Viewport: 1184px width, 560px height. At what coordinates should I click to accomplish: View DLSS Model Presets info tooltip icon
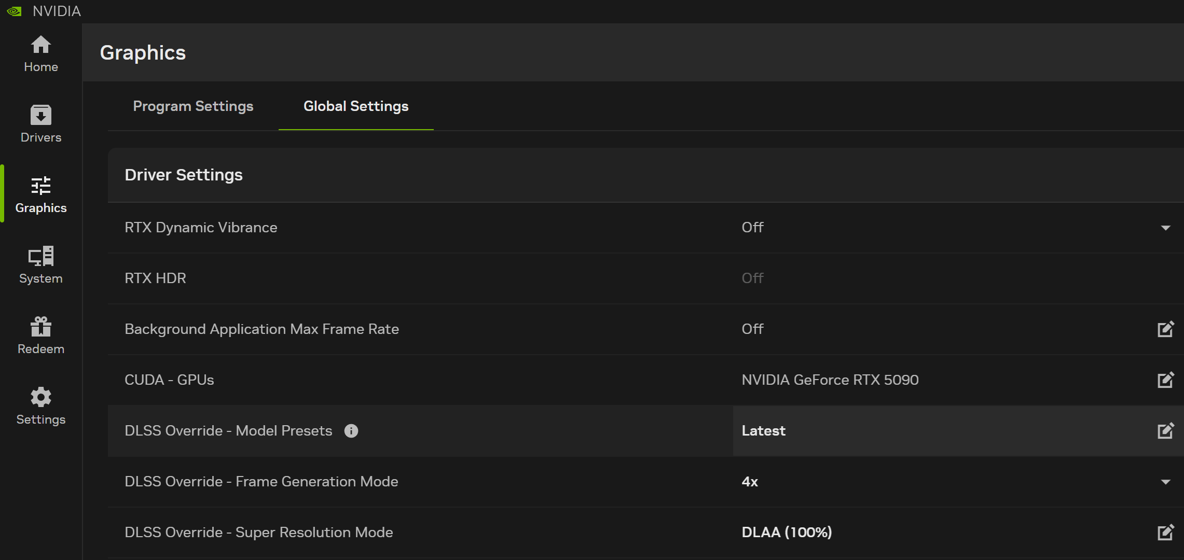coord(351,431)
